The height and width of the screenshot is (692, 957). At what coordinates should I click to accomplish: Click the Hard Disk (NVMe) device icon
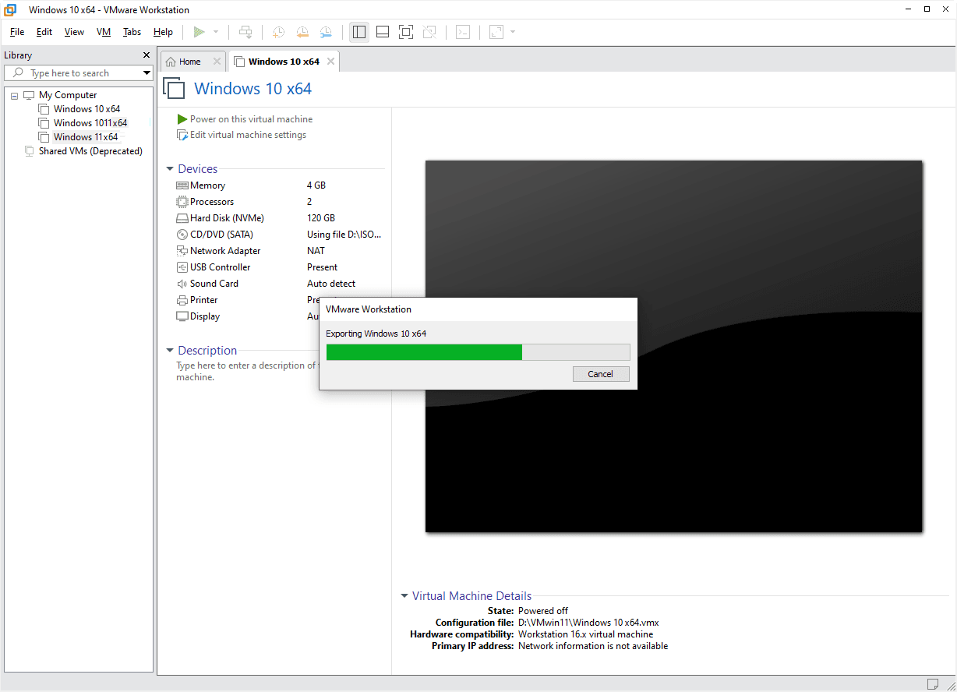click(182, 218)
